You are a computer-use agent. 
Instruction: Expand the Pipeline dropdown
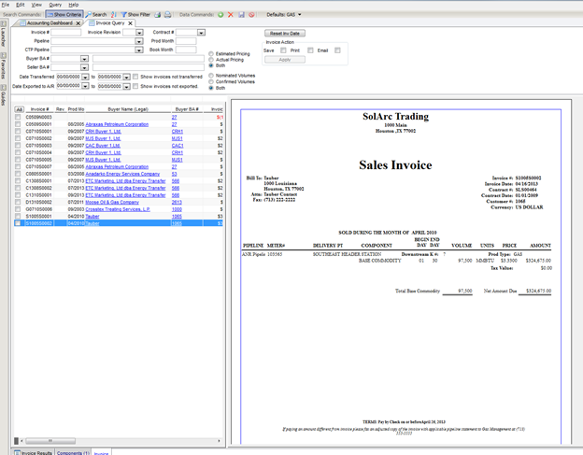pyautogui.click(x=140, y=41)
